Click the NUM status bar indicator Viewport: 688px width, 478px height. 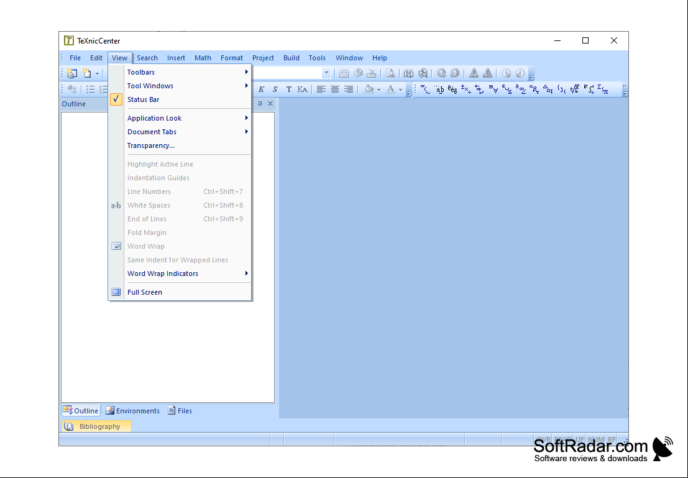tap(595, 439)
